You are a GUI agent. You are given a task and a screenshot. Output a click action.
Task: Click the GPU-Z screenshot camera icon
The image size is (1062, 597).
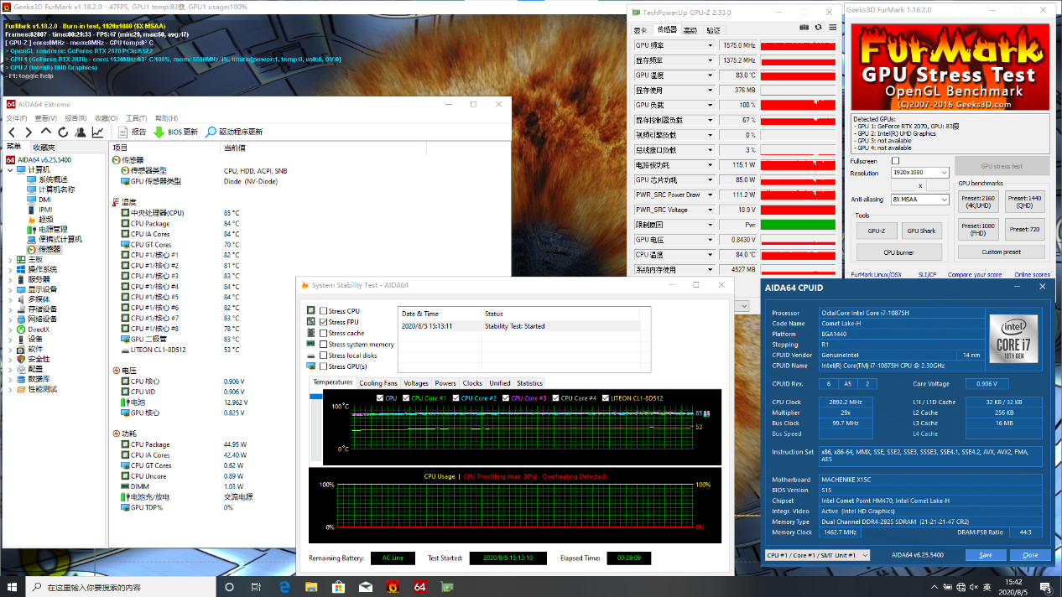point(804,28)
